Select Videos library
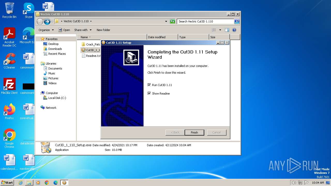 [x=52, y=83]
